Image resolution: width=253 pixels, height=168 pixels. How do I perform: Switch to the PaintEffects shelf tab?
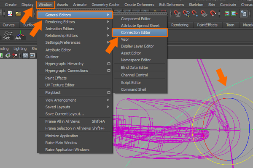point(207,25)
